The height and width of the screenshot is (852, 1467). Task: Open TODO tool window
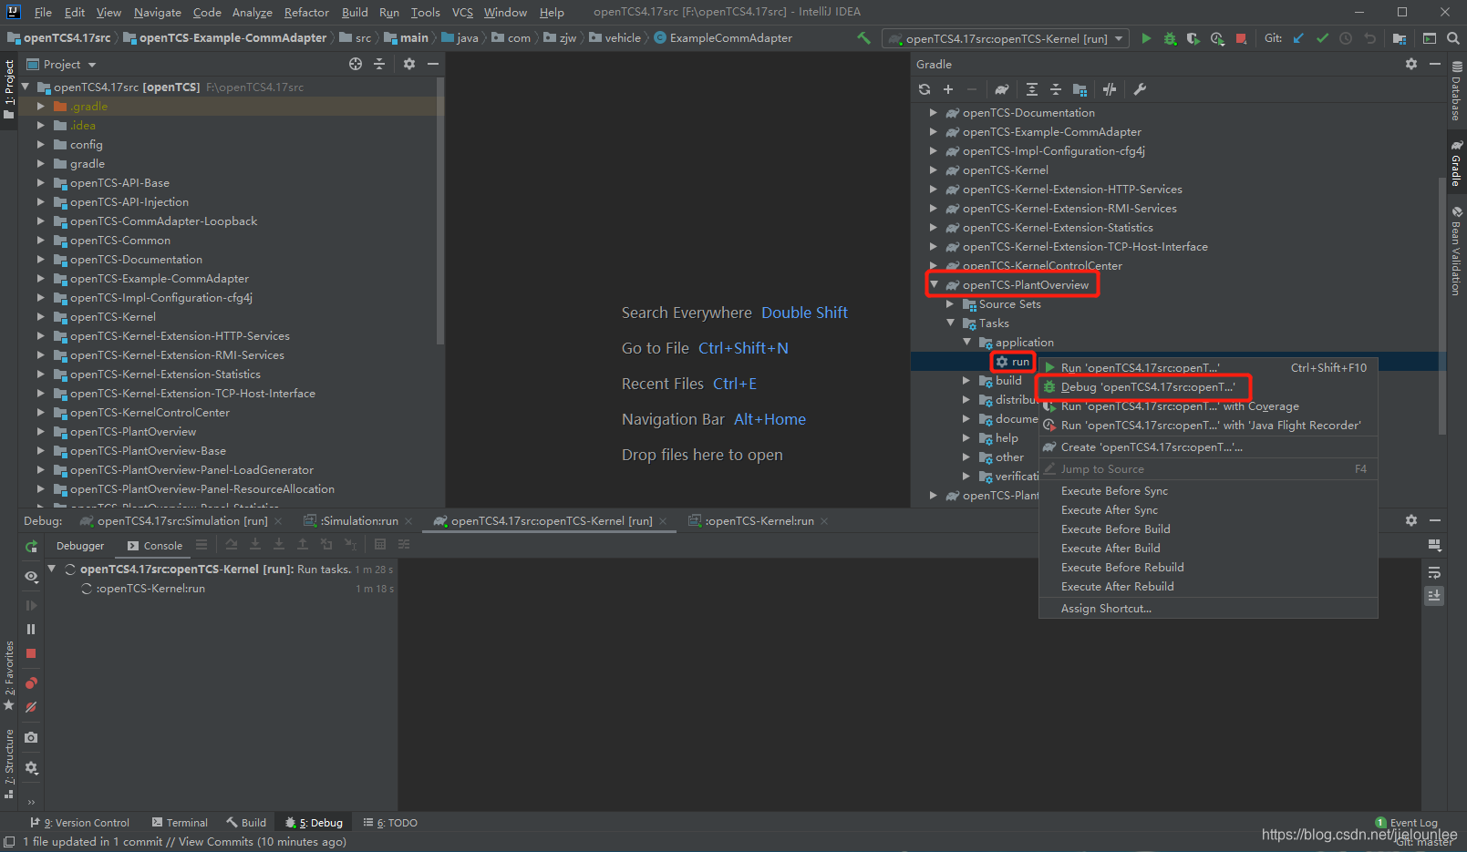pos(390,823)
